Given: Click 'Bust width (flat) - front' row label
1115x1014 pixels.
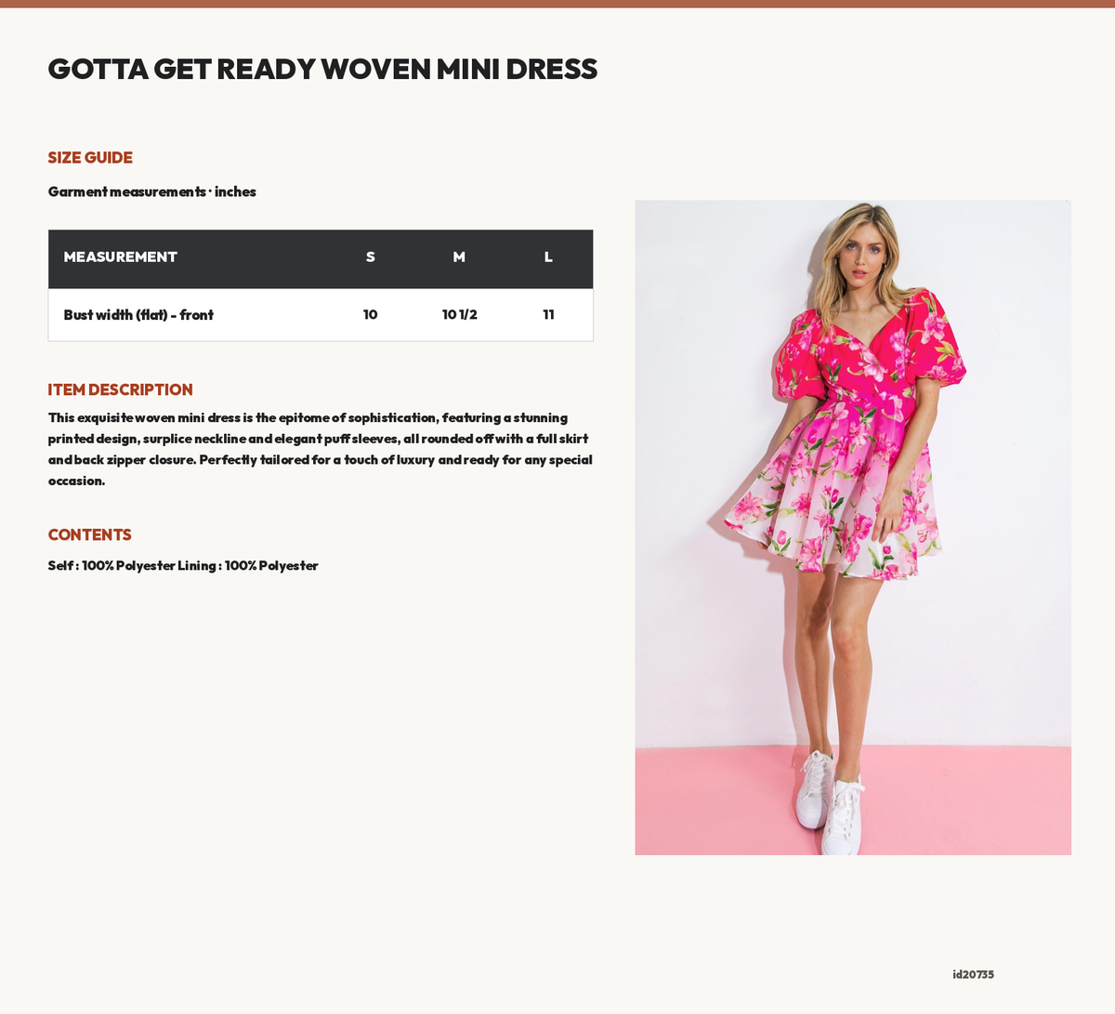Looking at the screenshot, I should 138,315.
